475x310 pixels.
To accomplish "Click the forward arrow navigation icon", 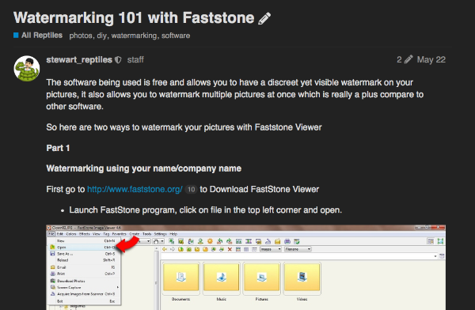I will click(x=173, y=249).
